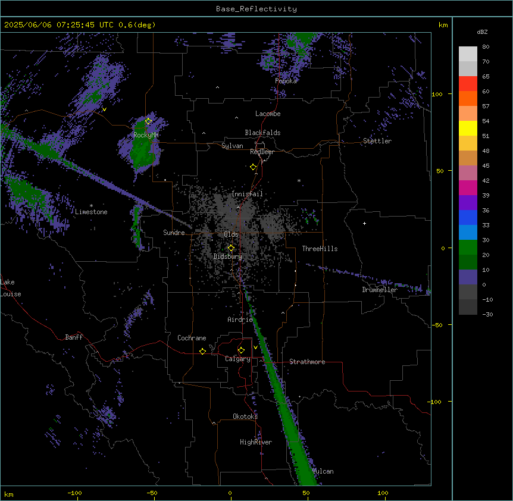Click the Calgary city label
The height and width of the screenshot is (501, 513).
(x=237, y=359)
